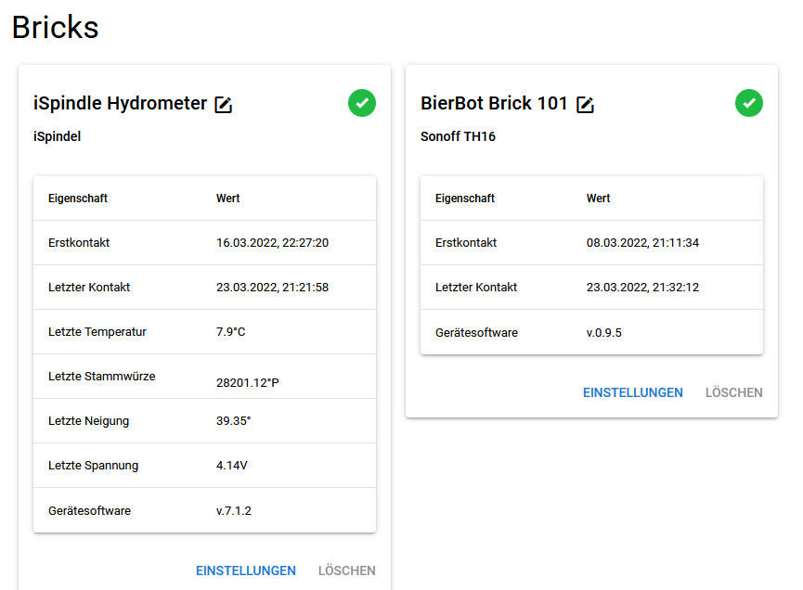Select the 08.03.2022, 21:11:34 Erstkontakt value

pos(642,242)
